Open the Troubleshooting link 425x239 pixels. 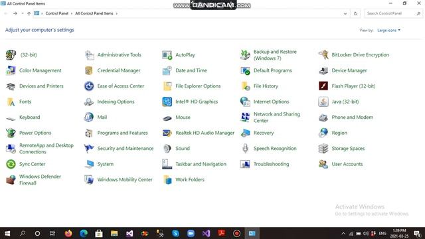272,164
